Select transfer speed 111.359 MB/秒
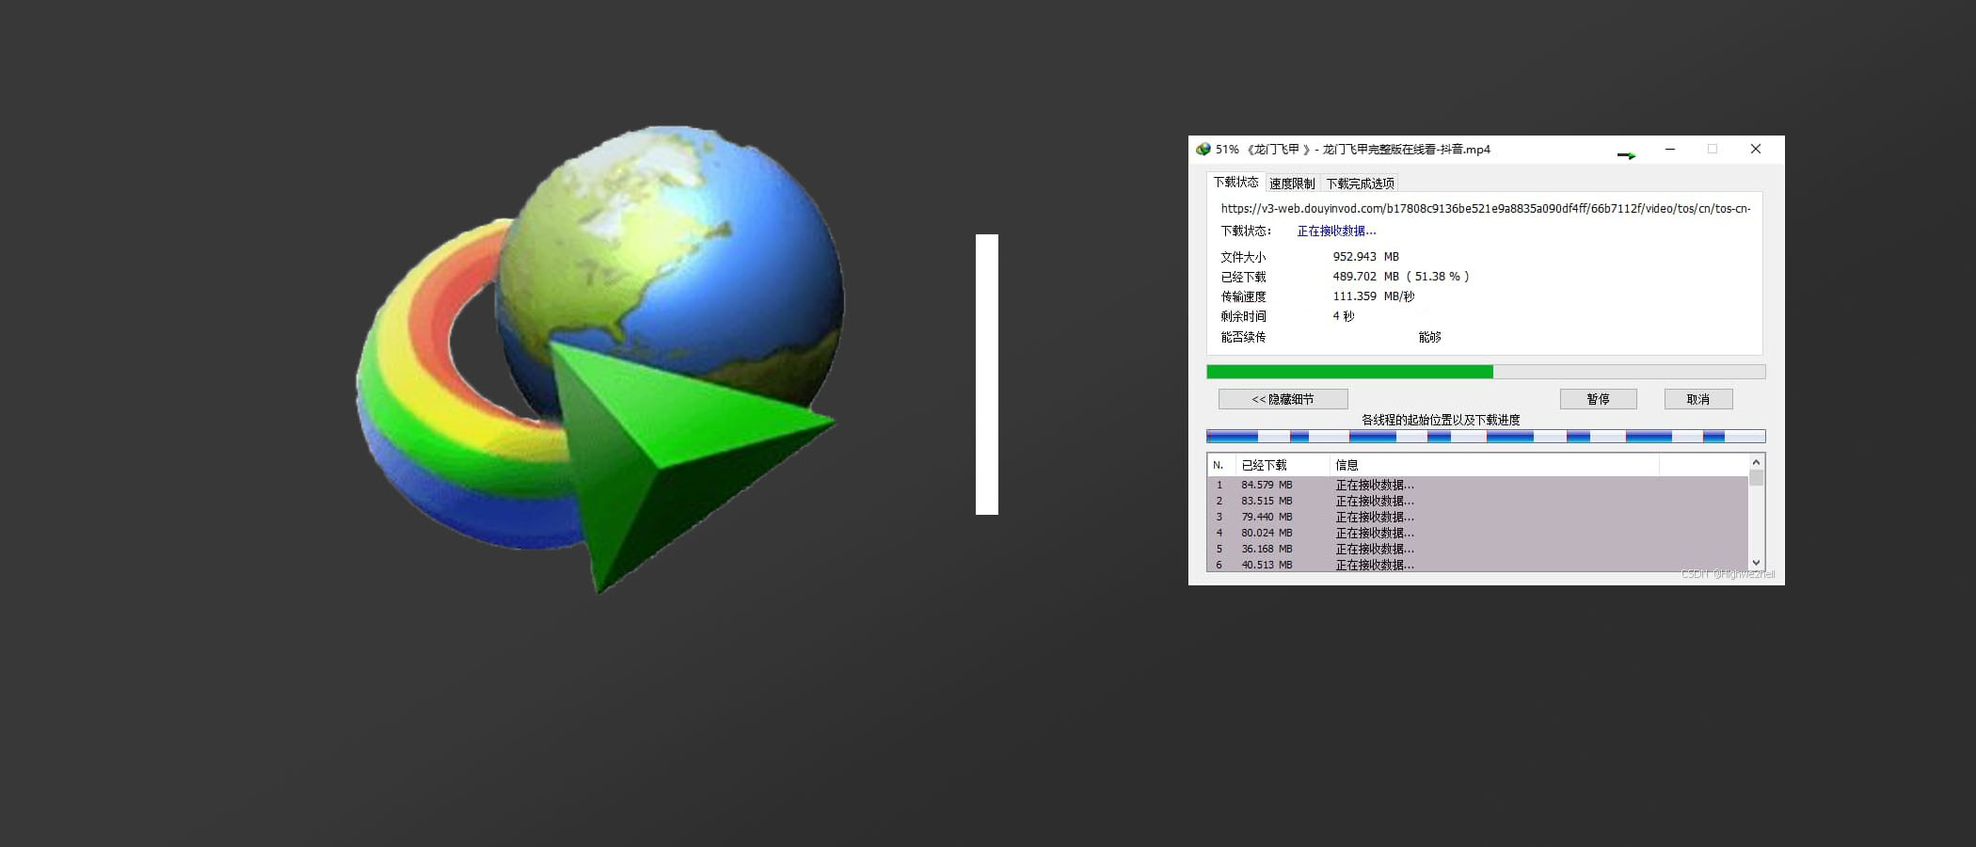The width and height of the screenshot is (1976, 847). click(x=1373, y=296)
